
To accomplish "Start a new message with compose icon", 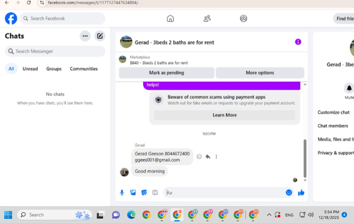I will pyautogui.click(x=100, y=36).
